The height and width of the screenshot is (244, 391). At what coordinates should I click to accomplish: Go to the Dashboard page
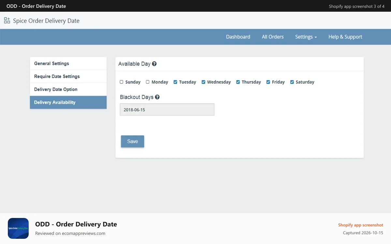click(238, 37)
